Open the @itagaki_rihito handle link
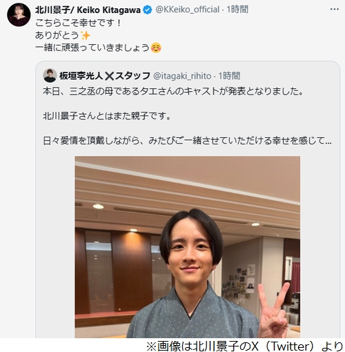The image size is (345, 352). [182, 76]
